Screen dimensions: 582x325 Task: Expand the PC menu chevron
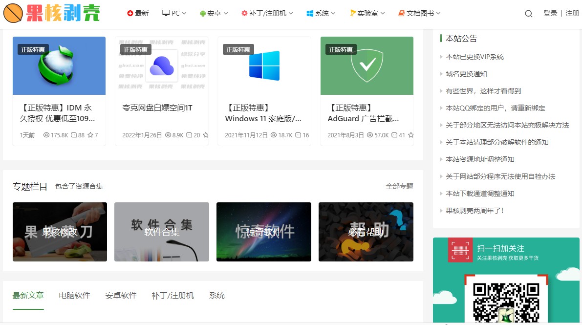(185, 13)
